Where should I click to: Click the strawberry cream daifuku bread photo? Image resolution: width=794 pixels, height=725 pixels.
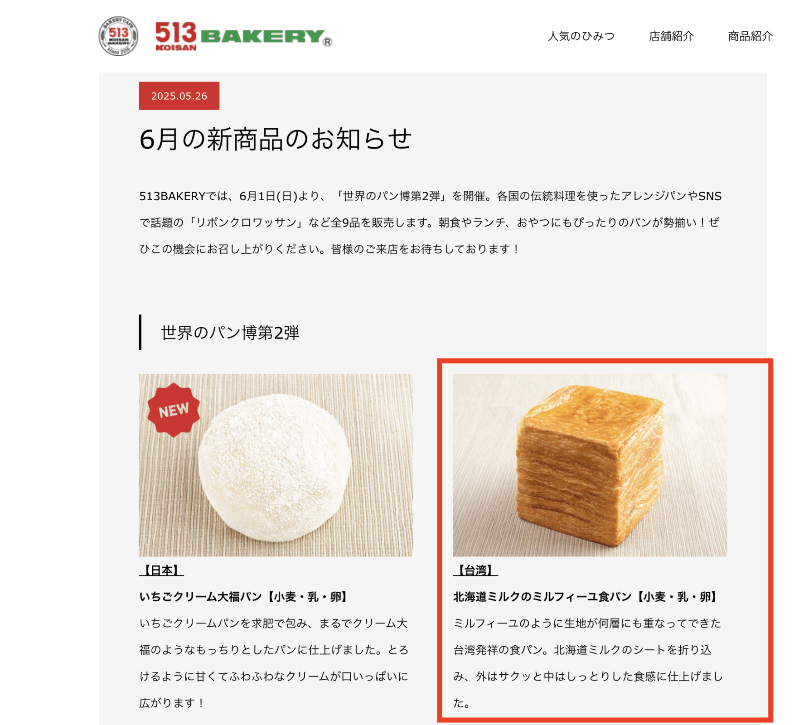coord(276,465)
